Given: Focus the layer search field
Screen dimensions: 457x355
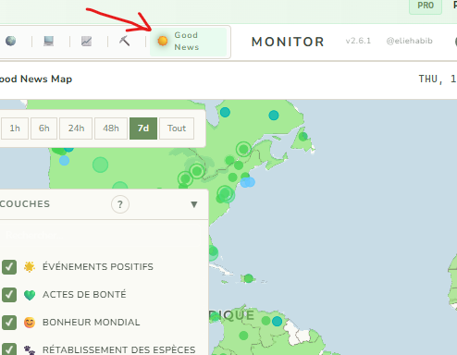Looking at the screenshot, I should tap(100, 236).
